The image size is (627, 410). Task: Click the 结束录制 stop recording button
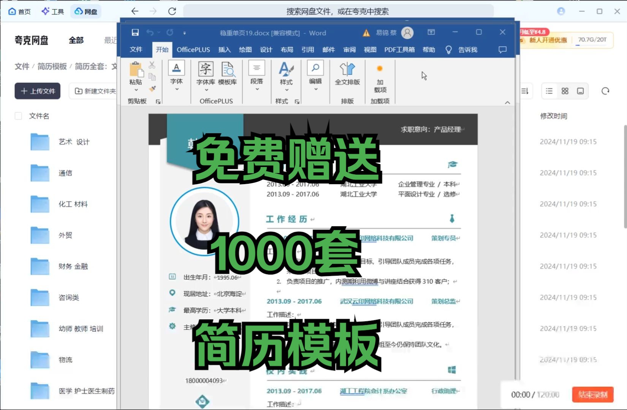tap(592, 395)
